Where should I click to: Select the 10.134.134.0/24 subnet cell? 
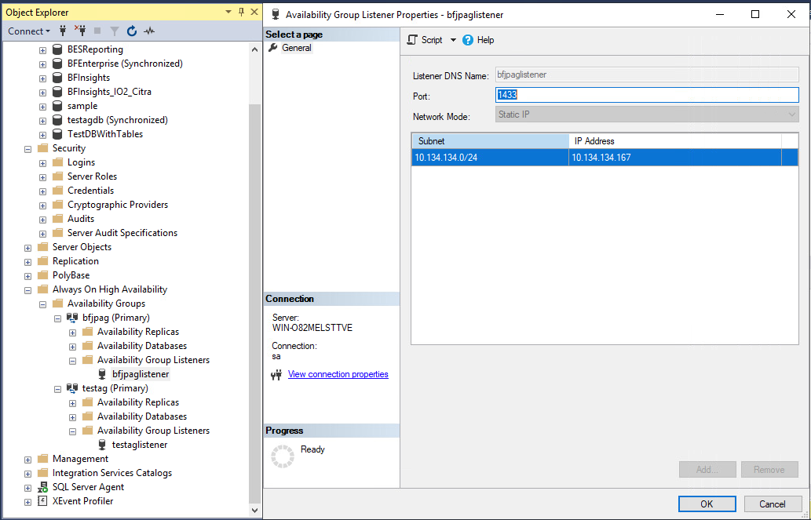pos(490,158)
